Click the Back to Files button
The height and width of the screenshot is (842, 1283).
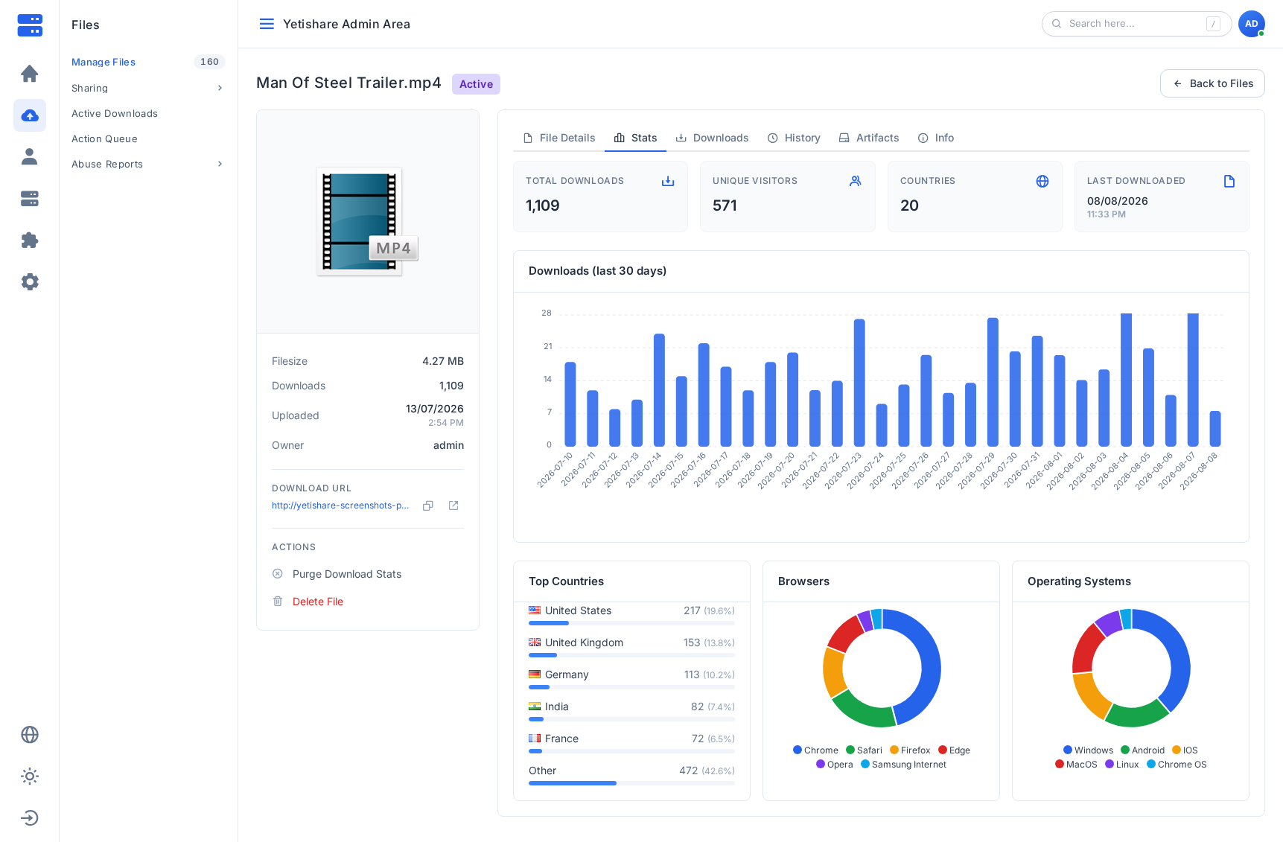coord(1212,83)
